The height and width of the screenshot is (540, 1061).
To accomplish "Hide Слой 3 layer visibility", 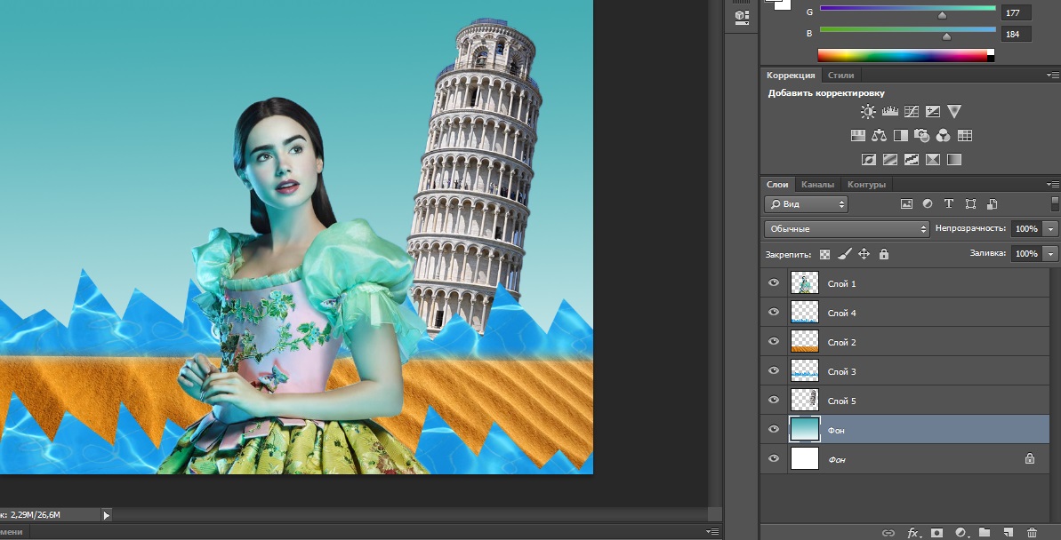I will point(774,371).
